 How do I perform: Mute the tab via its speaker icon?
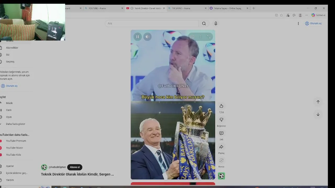(x=132, y=8)
